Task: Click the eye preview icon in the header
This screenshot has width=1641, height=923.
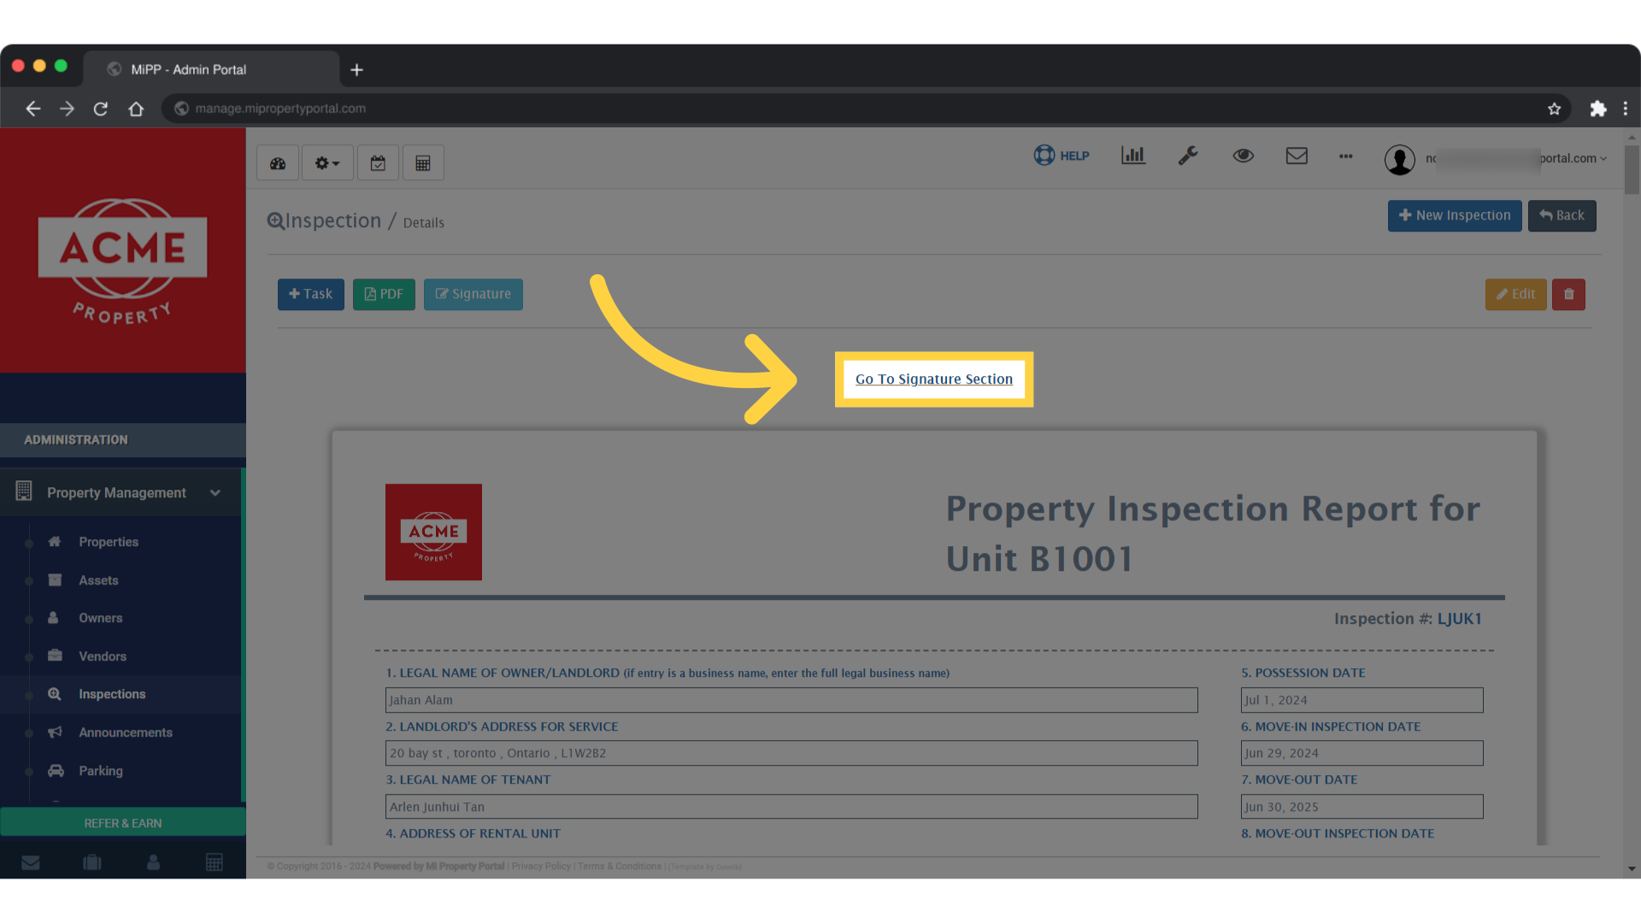Action: (x=1243, y=156)
